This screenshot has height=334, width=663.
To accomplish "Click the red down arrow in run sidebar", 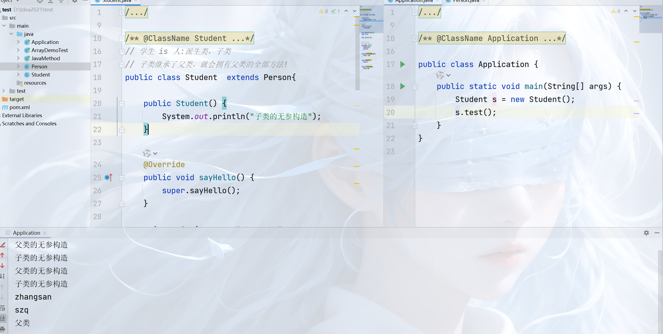I will point(2,266).
